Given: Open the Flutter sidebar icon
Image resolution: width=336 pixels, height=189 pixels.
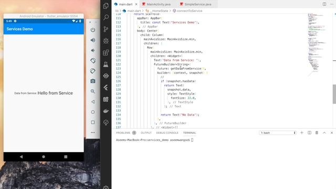Looking at the screenshot, I should 106,88.
